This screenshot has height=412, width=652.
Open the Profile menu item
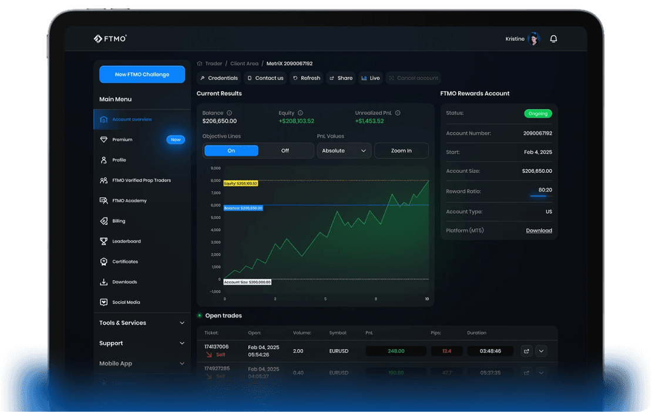(x=142, y=160)
